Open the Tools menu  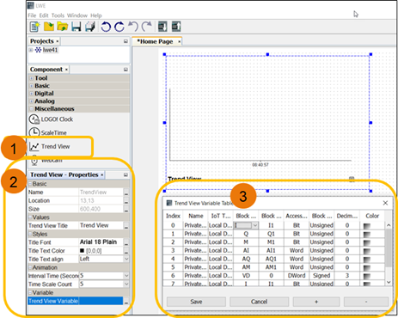pyautogui.click(x=58, y=15)
